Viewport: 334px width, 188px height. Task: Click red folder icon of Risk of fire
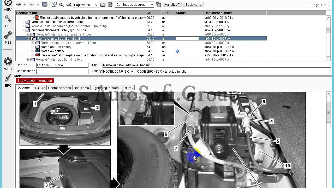pyautogui.click(x=38, y=55)
